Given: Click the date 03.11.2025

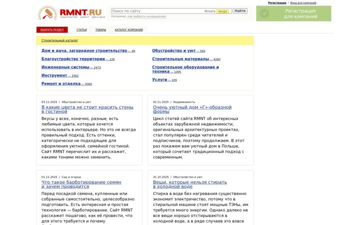Looking at the screenshot, I should click(x=49, y=102).
